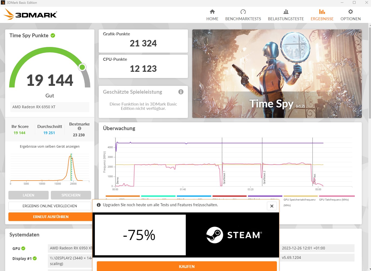
Task: Toggle the red GPU-Auslastung legend swatch
Action: click(230, 196)
